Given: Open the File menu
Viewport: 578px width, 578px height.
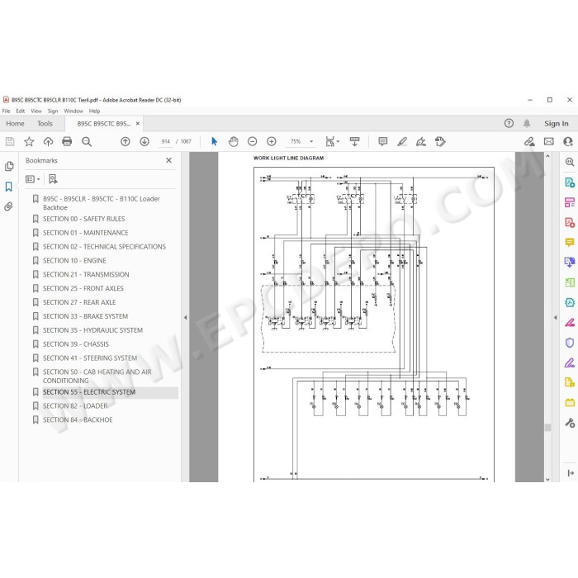Looking at the screenshot, I should point(7,111).
